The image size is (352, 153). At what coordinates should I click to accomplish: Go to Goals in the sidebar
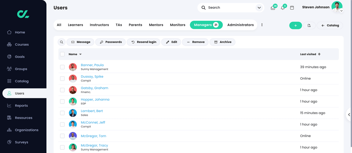click(x=20, y=57)
